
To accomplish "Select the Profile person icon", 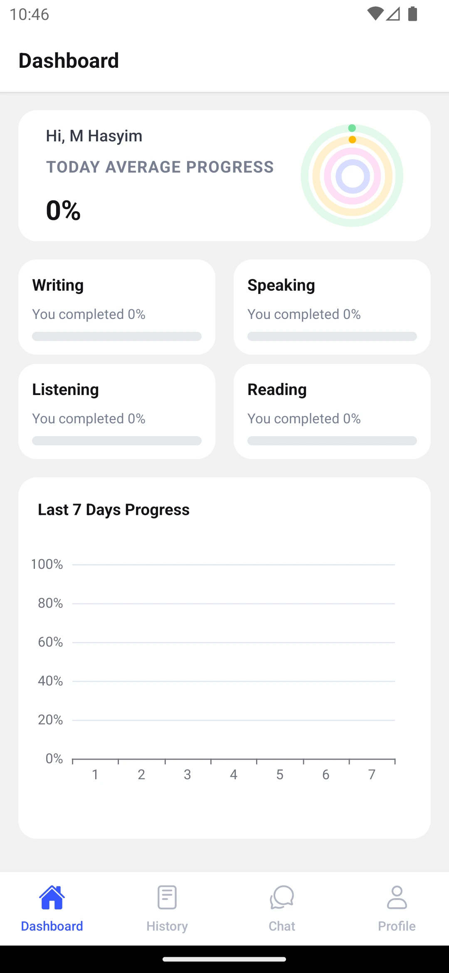I will 397,897.
